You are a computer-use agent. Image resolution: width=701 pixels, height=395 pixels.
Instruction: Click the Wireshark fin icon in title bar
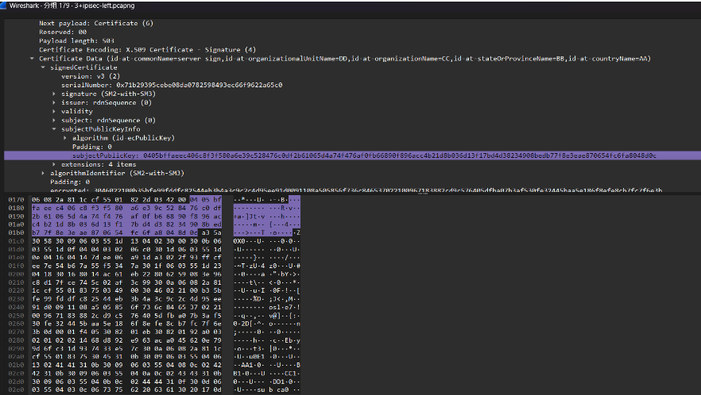click(x=3, y=6)
